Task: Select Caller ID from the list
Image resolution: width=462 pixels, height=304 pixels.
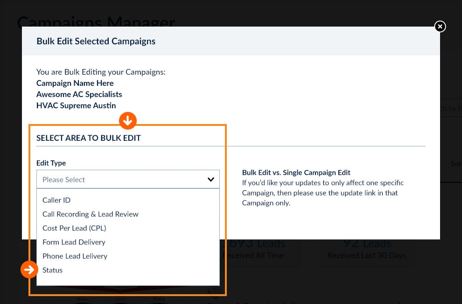Action: pos(56,200)
